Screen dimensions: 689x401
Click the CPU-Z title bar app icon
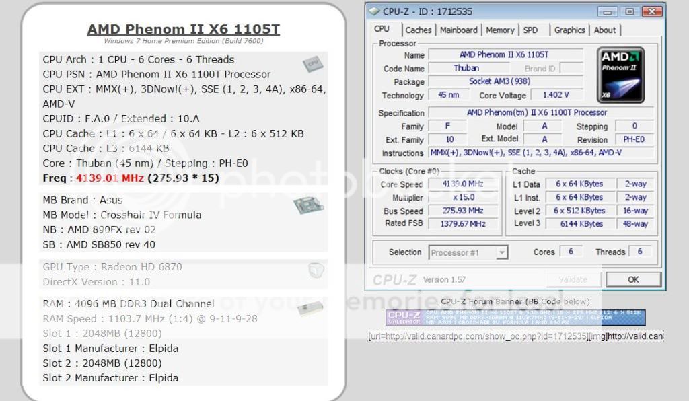tap(374, 11)
